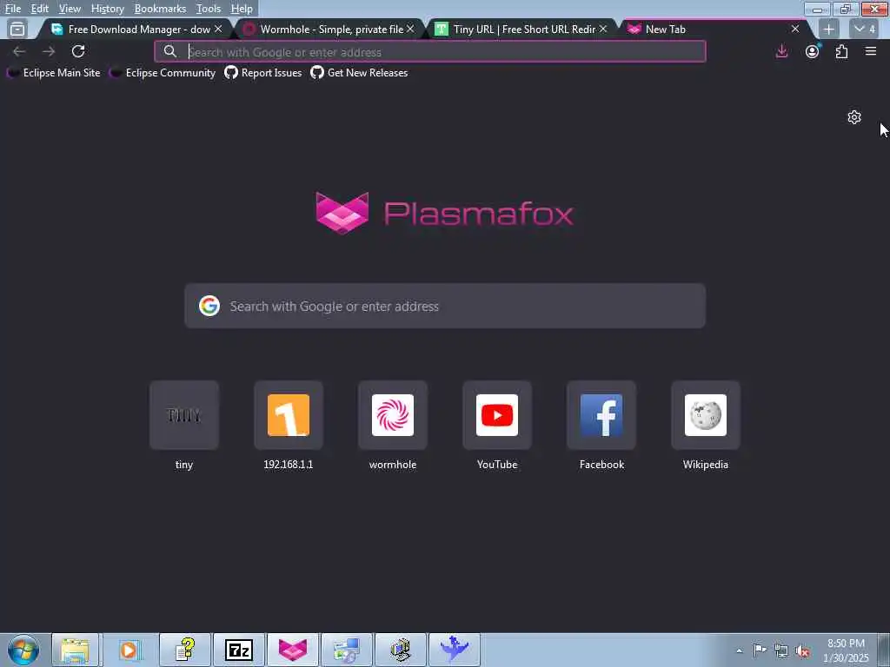This screenshot has height=667, width=890.
Task: Open Windows Media Player from taskbar
Action: (x=130, y=650)
